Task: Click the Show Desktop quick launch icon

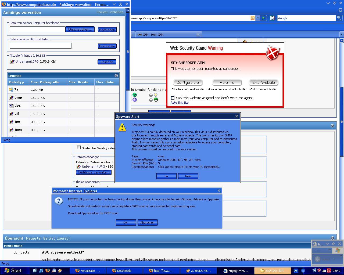Action: [35, 271]
